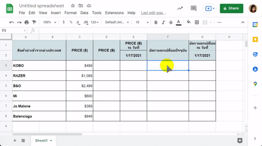Select the cell containing KOBO

[x=39, y=65]
